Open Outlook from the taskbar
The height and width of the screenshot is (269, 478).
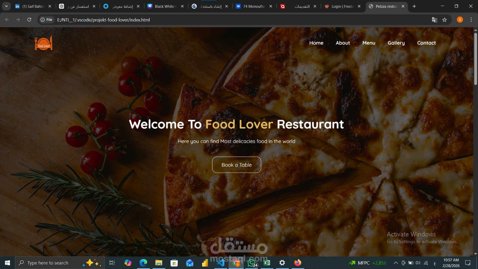pyautogui.click(x=190, y=263)
